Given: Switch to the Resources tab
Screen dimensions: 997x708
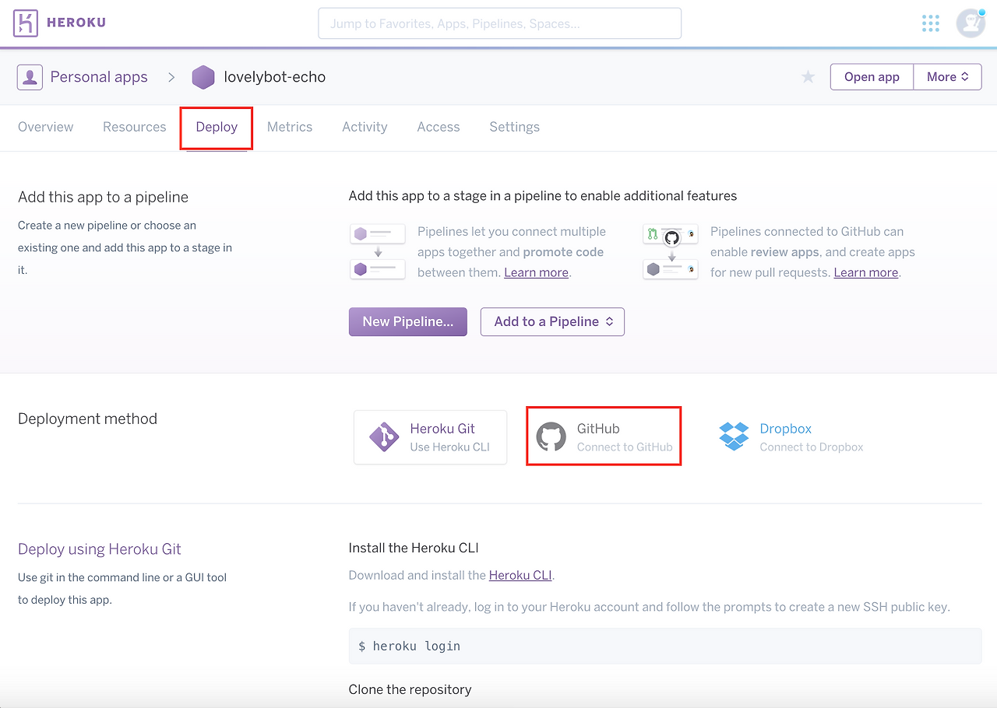Looking at the screenshot, I should [135, 127].
